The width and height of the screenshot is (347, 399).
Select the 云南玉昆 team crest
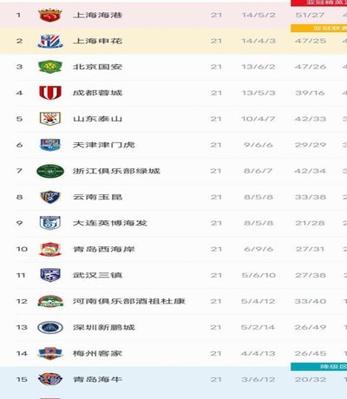50,197
